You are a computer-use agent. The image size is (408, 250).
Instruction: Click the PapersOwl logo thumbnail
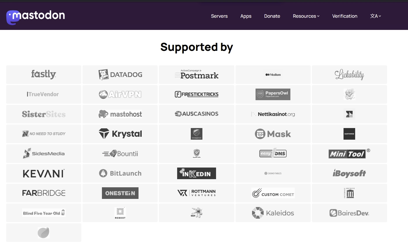[273, 94]
